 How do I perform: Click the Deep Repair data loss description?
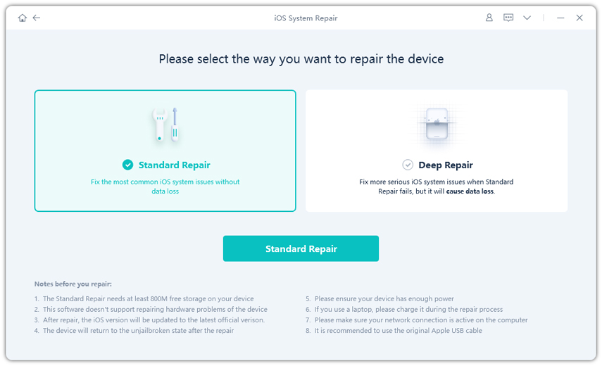coord(437,187)
